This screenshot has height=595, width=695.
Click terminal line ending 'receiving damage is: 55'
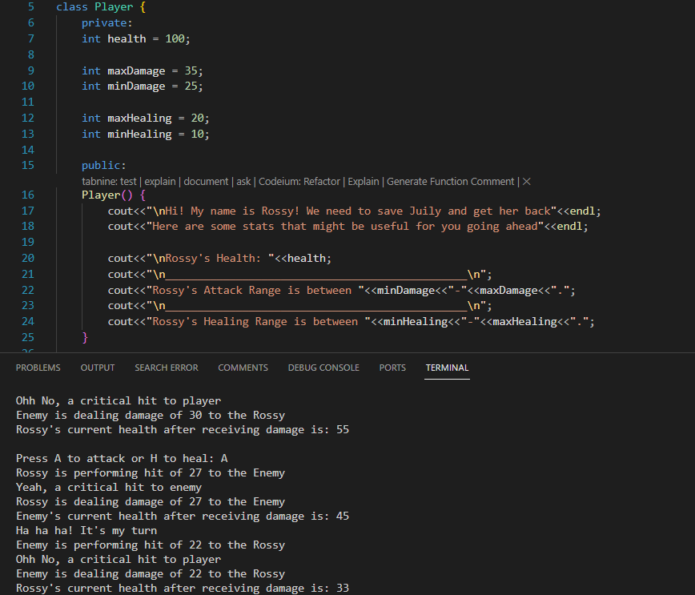pos(183,429)
